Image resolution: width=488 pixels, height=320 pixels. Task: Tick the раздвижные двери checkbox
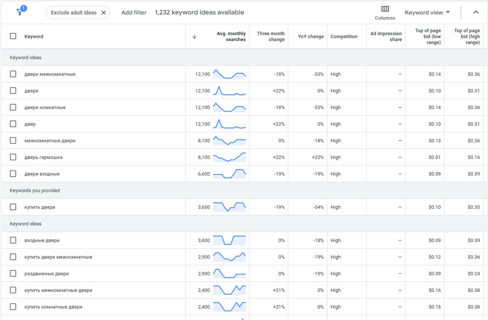pyautogui.click(x=13, y=274)
